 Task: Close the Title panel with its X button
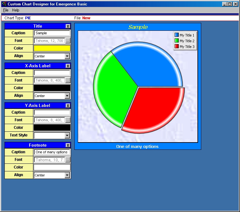[68, 26]
